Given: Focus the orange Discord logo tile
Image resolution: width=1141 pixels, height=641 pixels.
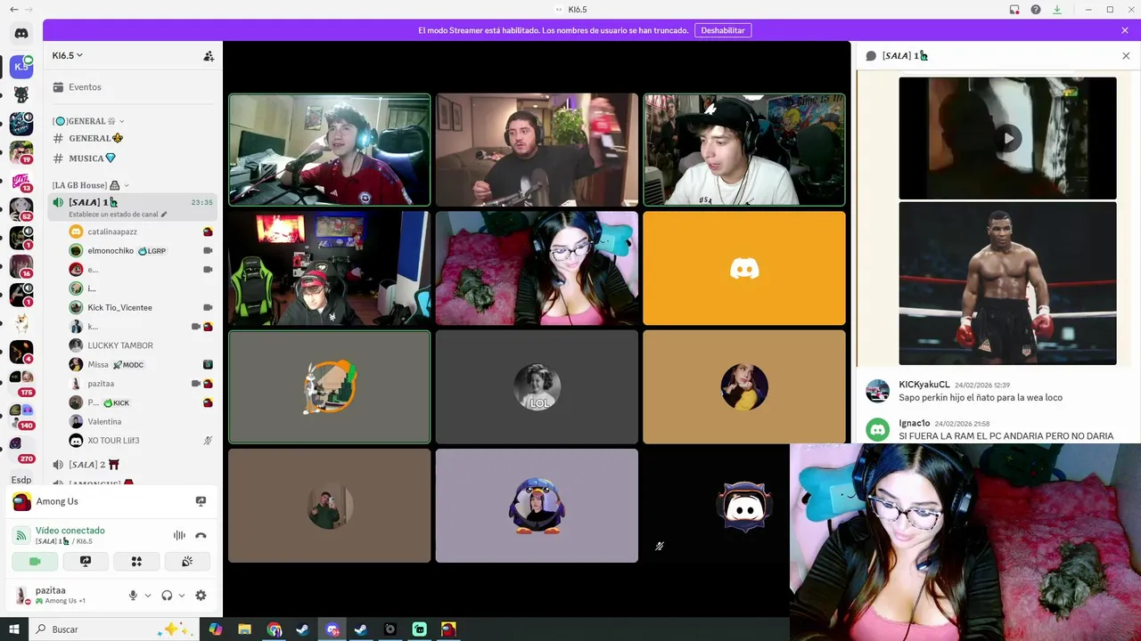Looking at the screenshot, I should tap(744, 268).
